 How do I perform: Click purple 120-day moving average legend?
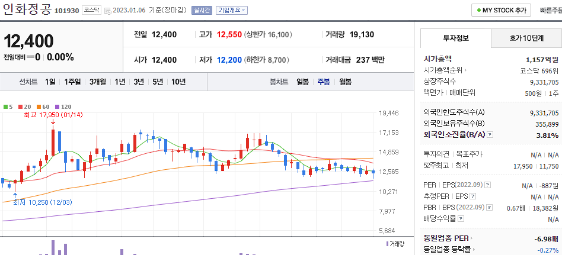[x=63, y=106]
